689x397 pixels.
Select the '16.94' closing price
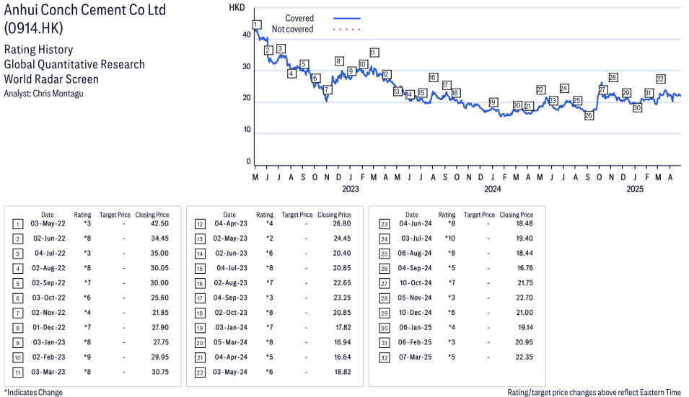(342, 342)
